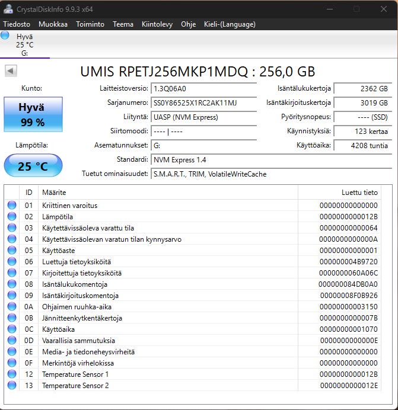Image resolution: width=398 pixels, height=410 pixels.
Task: Select the Hyvä 25 °C G: drive tab
Action: pyautogui.click(x=25, y=44)
